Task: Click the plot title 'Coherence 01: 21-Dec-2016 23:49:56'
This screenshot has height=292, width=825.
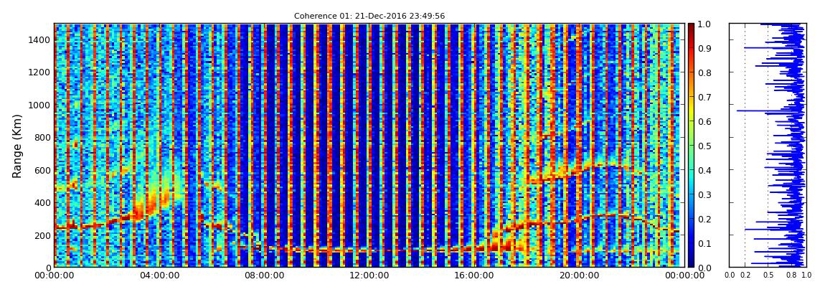Action: coord(369,16)
